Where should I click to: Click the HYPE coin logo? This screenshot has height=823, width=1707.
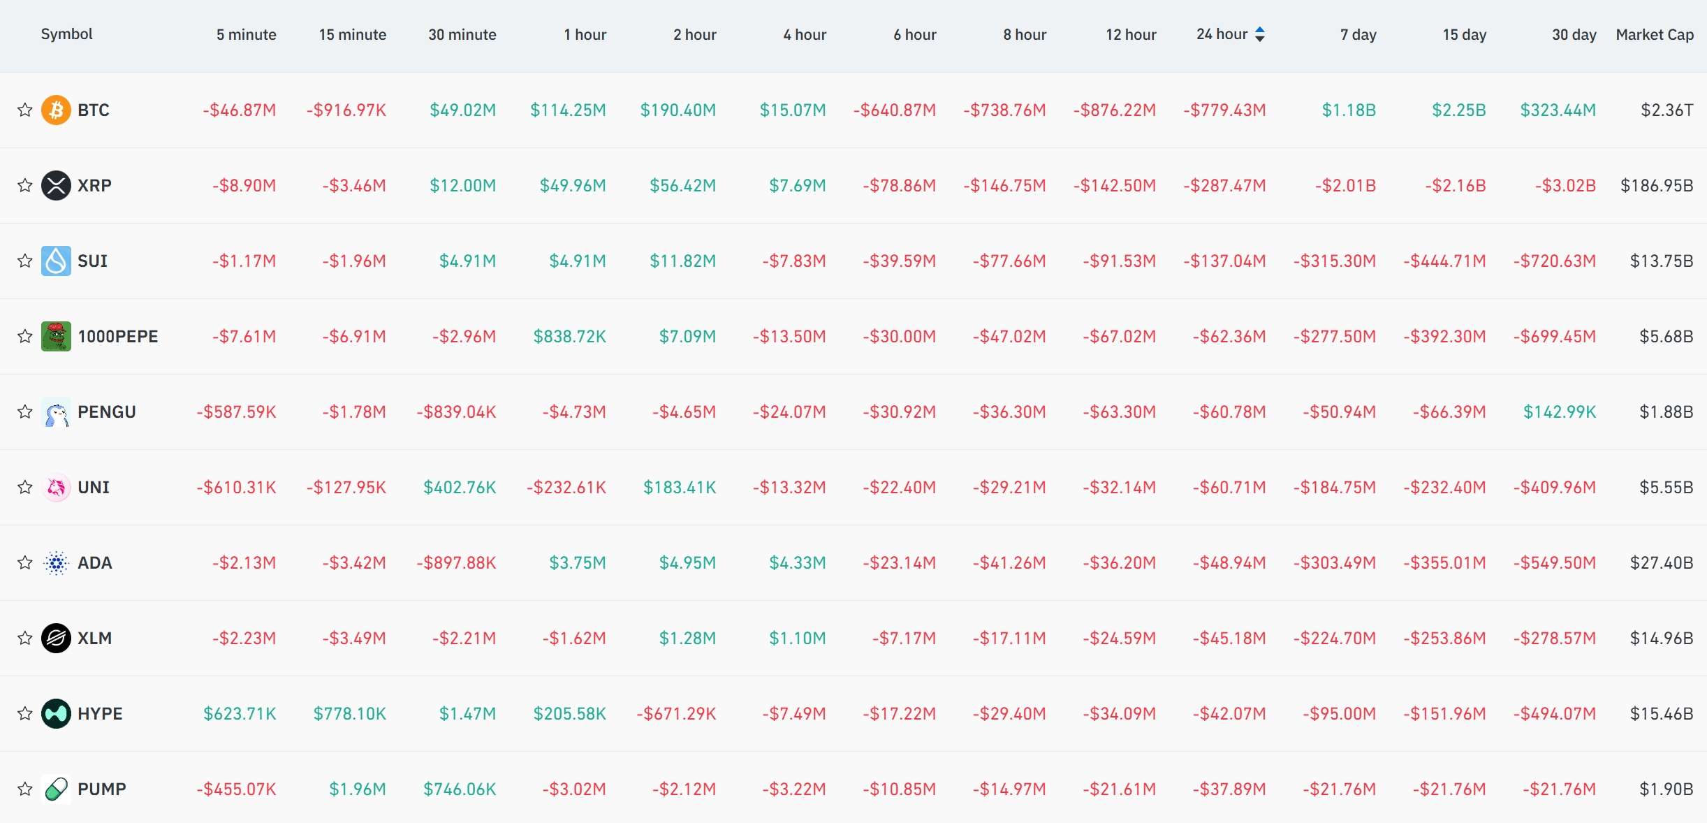coord(56,713)
